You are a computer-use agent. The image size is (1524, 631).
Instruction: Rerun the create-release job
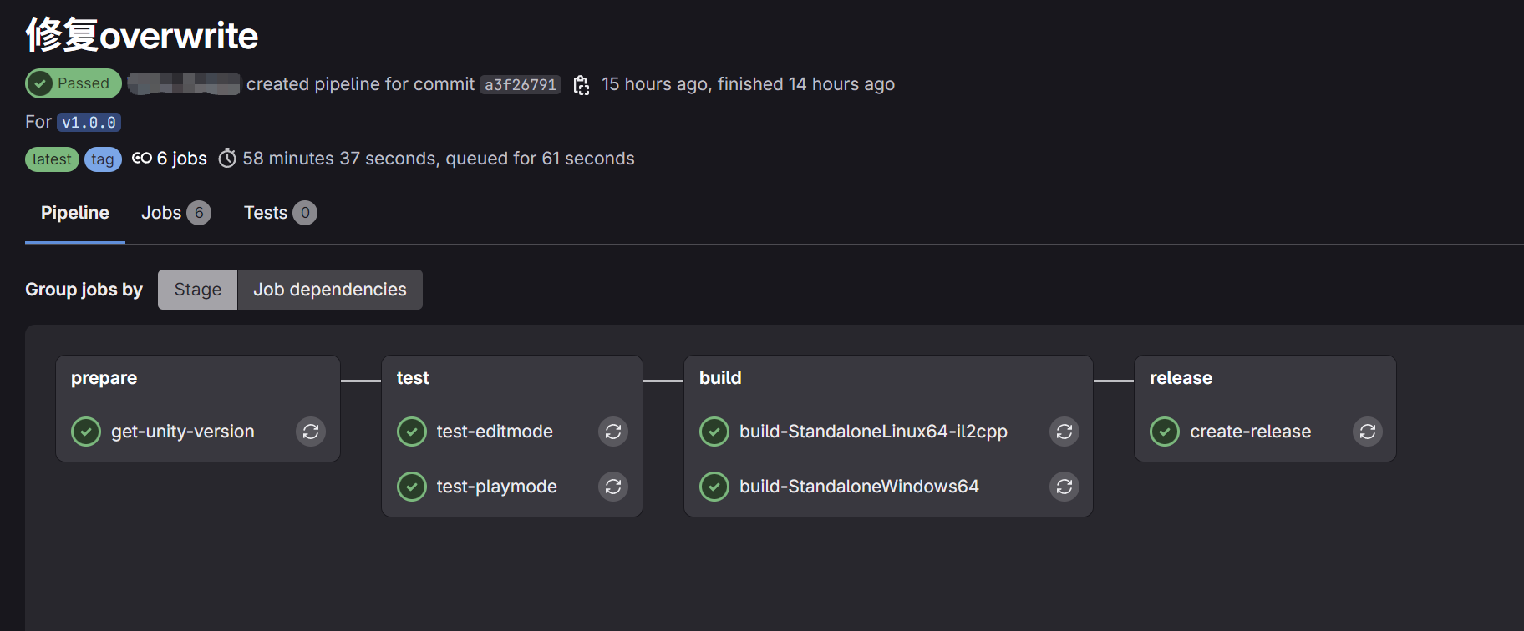[x=1368, y=432]
